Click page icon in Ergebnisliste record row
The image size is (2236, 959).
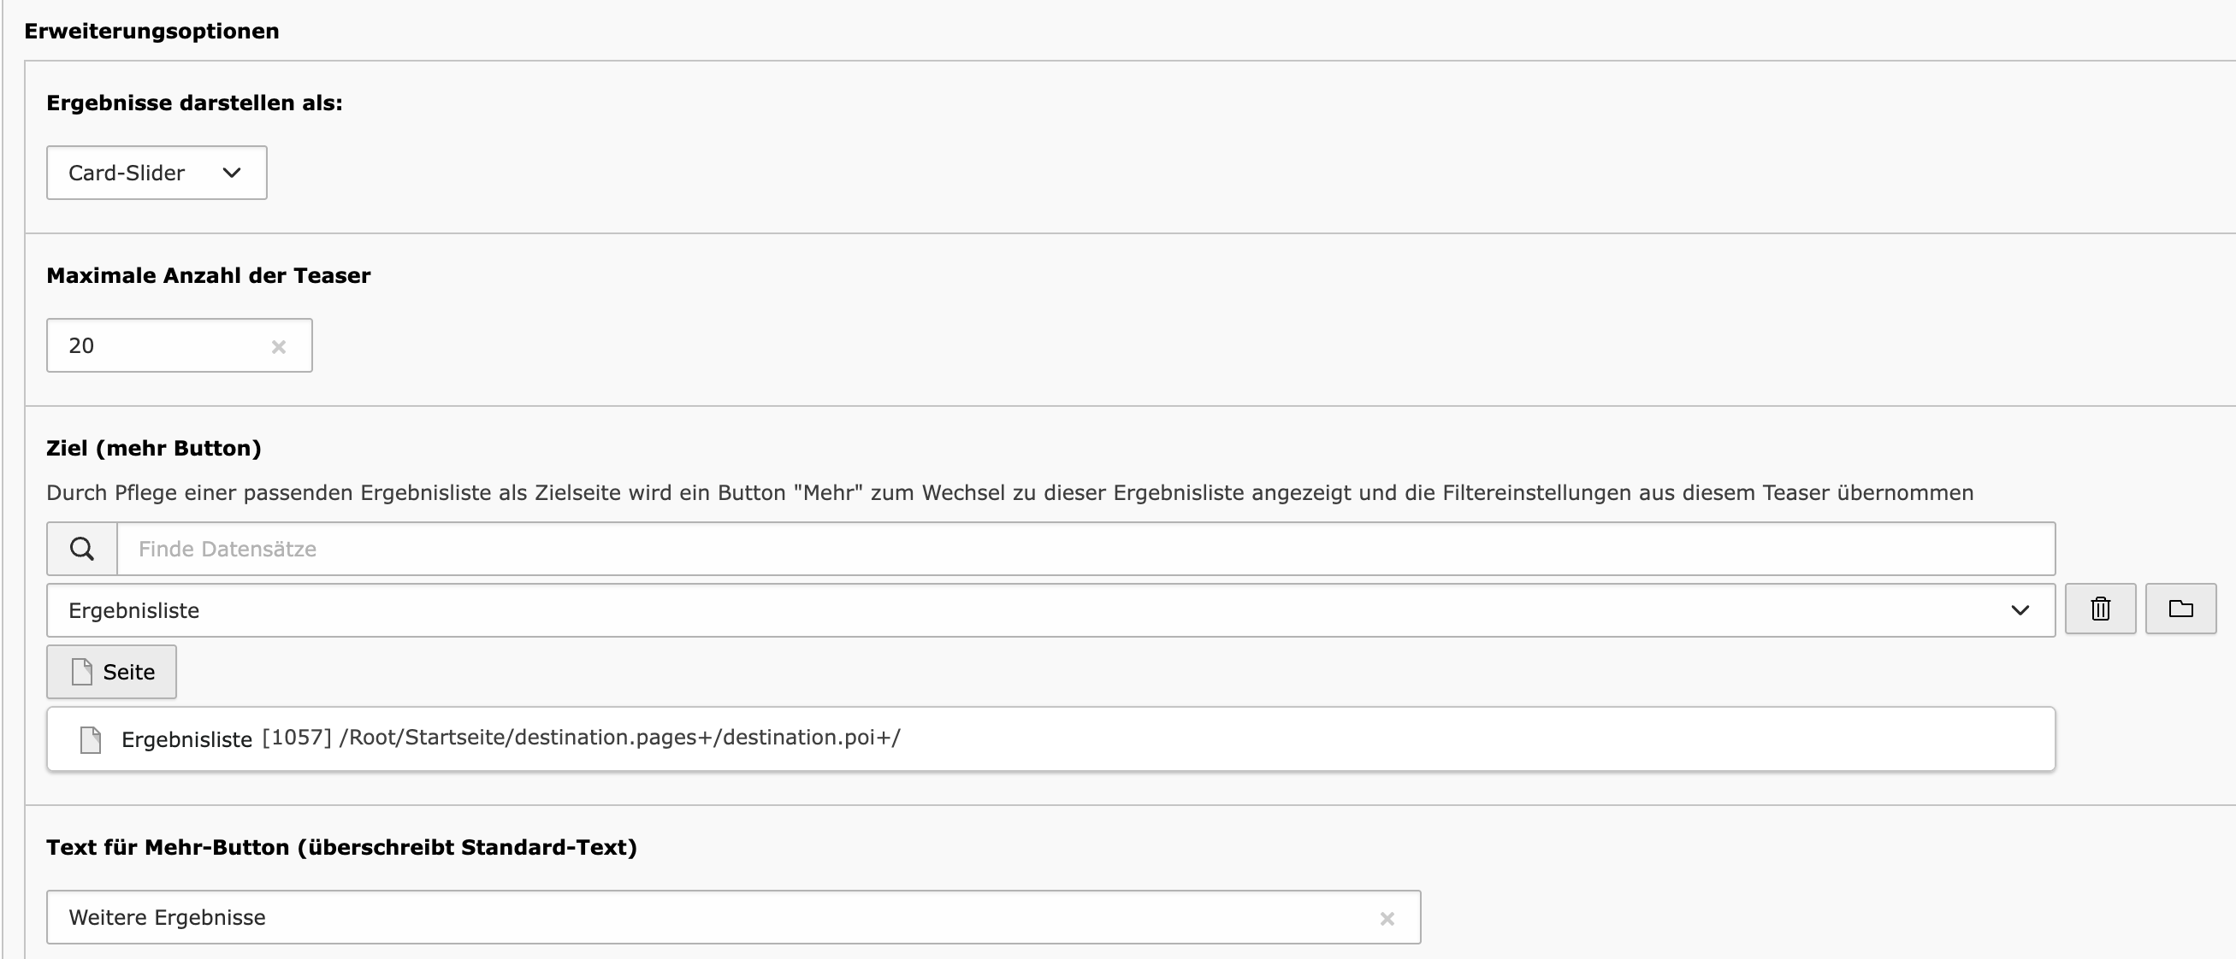(91, 739)
